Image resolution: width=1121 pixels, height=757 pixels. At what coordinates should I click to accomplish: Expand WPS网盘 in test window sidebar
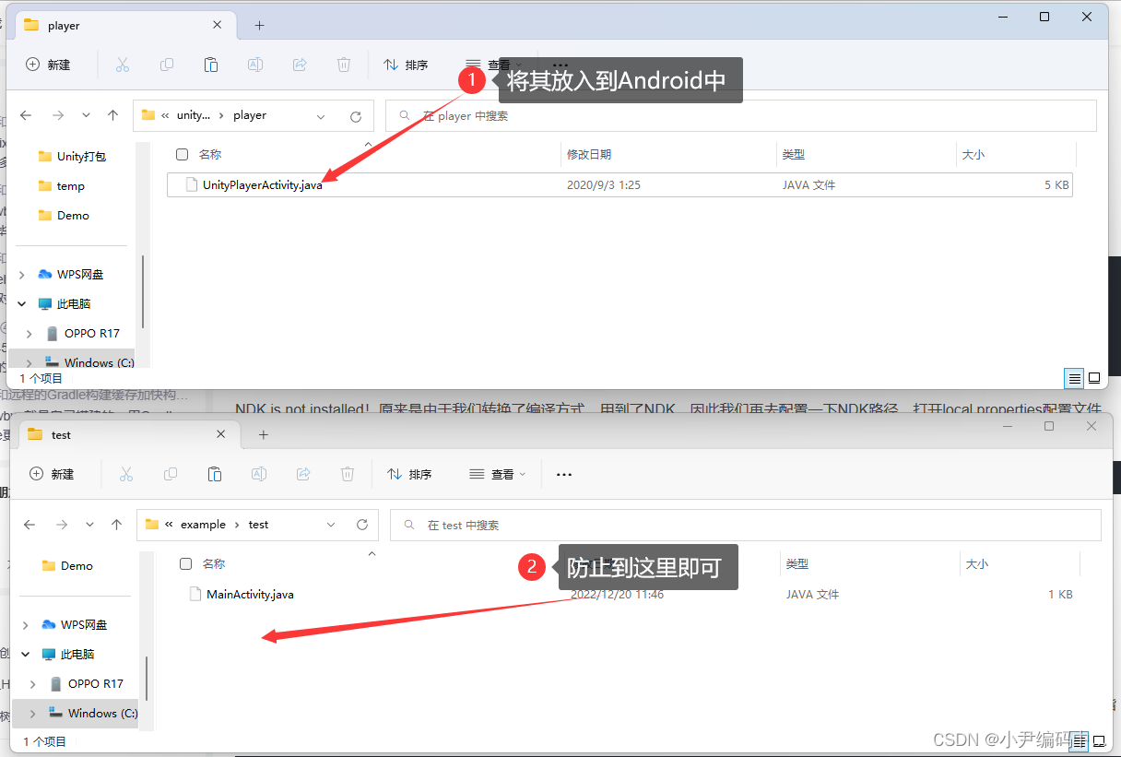click(x=26, y=624)
